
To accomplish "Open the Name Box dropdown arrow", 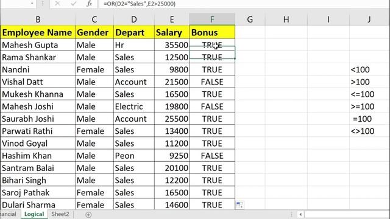I will [x=32, y=4].
